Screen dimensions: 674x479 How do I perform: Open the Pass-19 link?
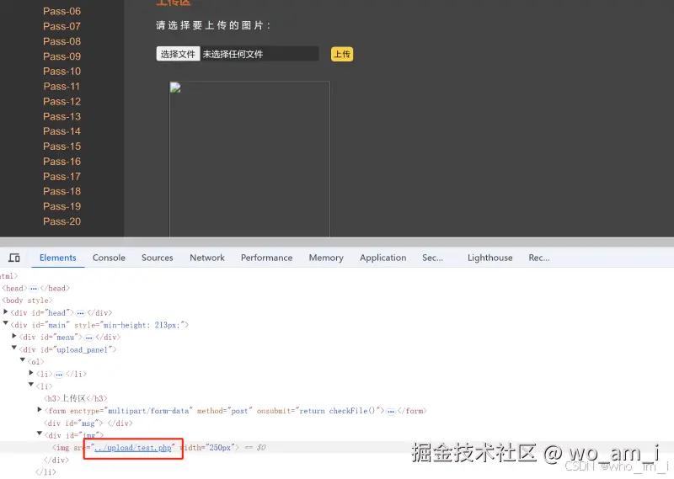click(62, 206)
